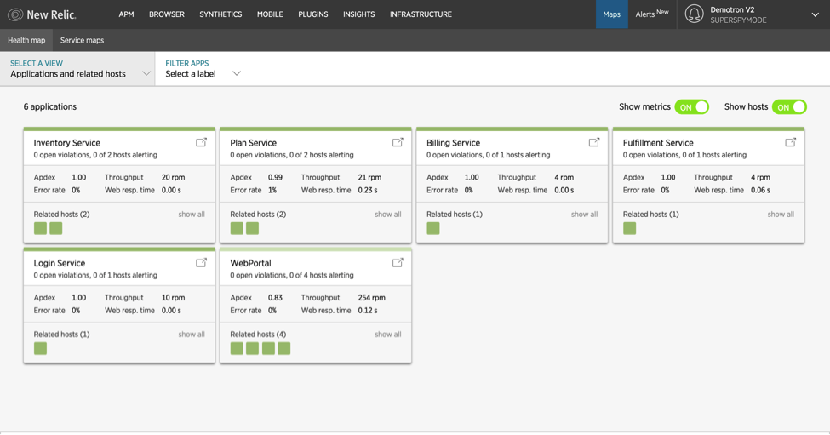Click Inventory Service throughput 20 rpm
Viewport: 830px width, 435px height.
[173, 178]
